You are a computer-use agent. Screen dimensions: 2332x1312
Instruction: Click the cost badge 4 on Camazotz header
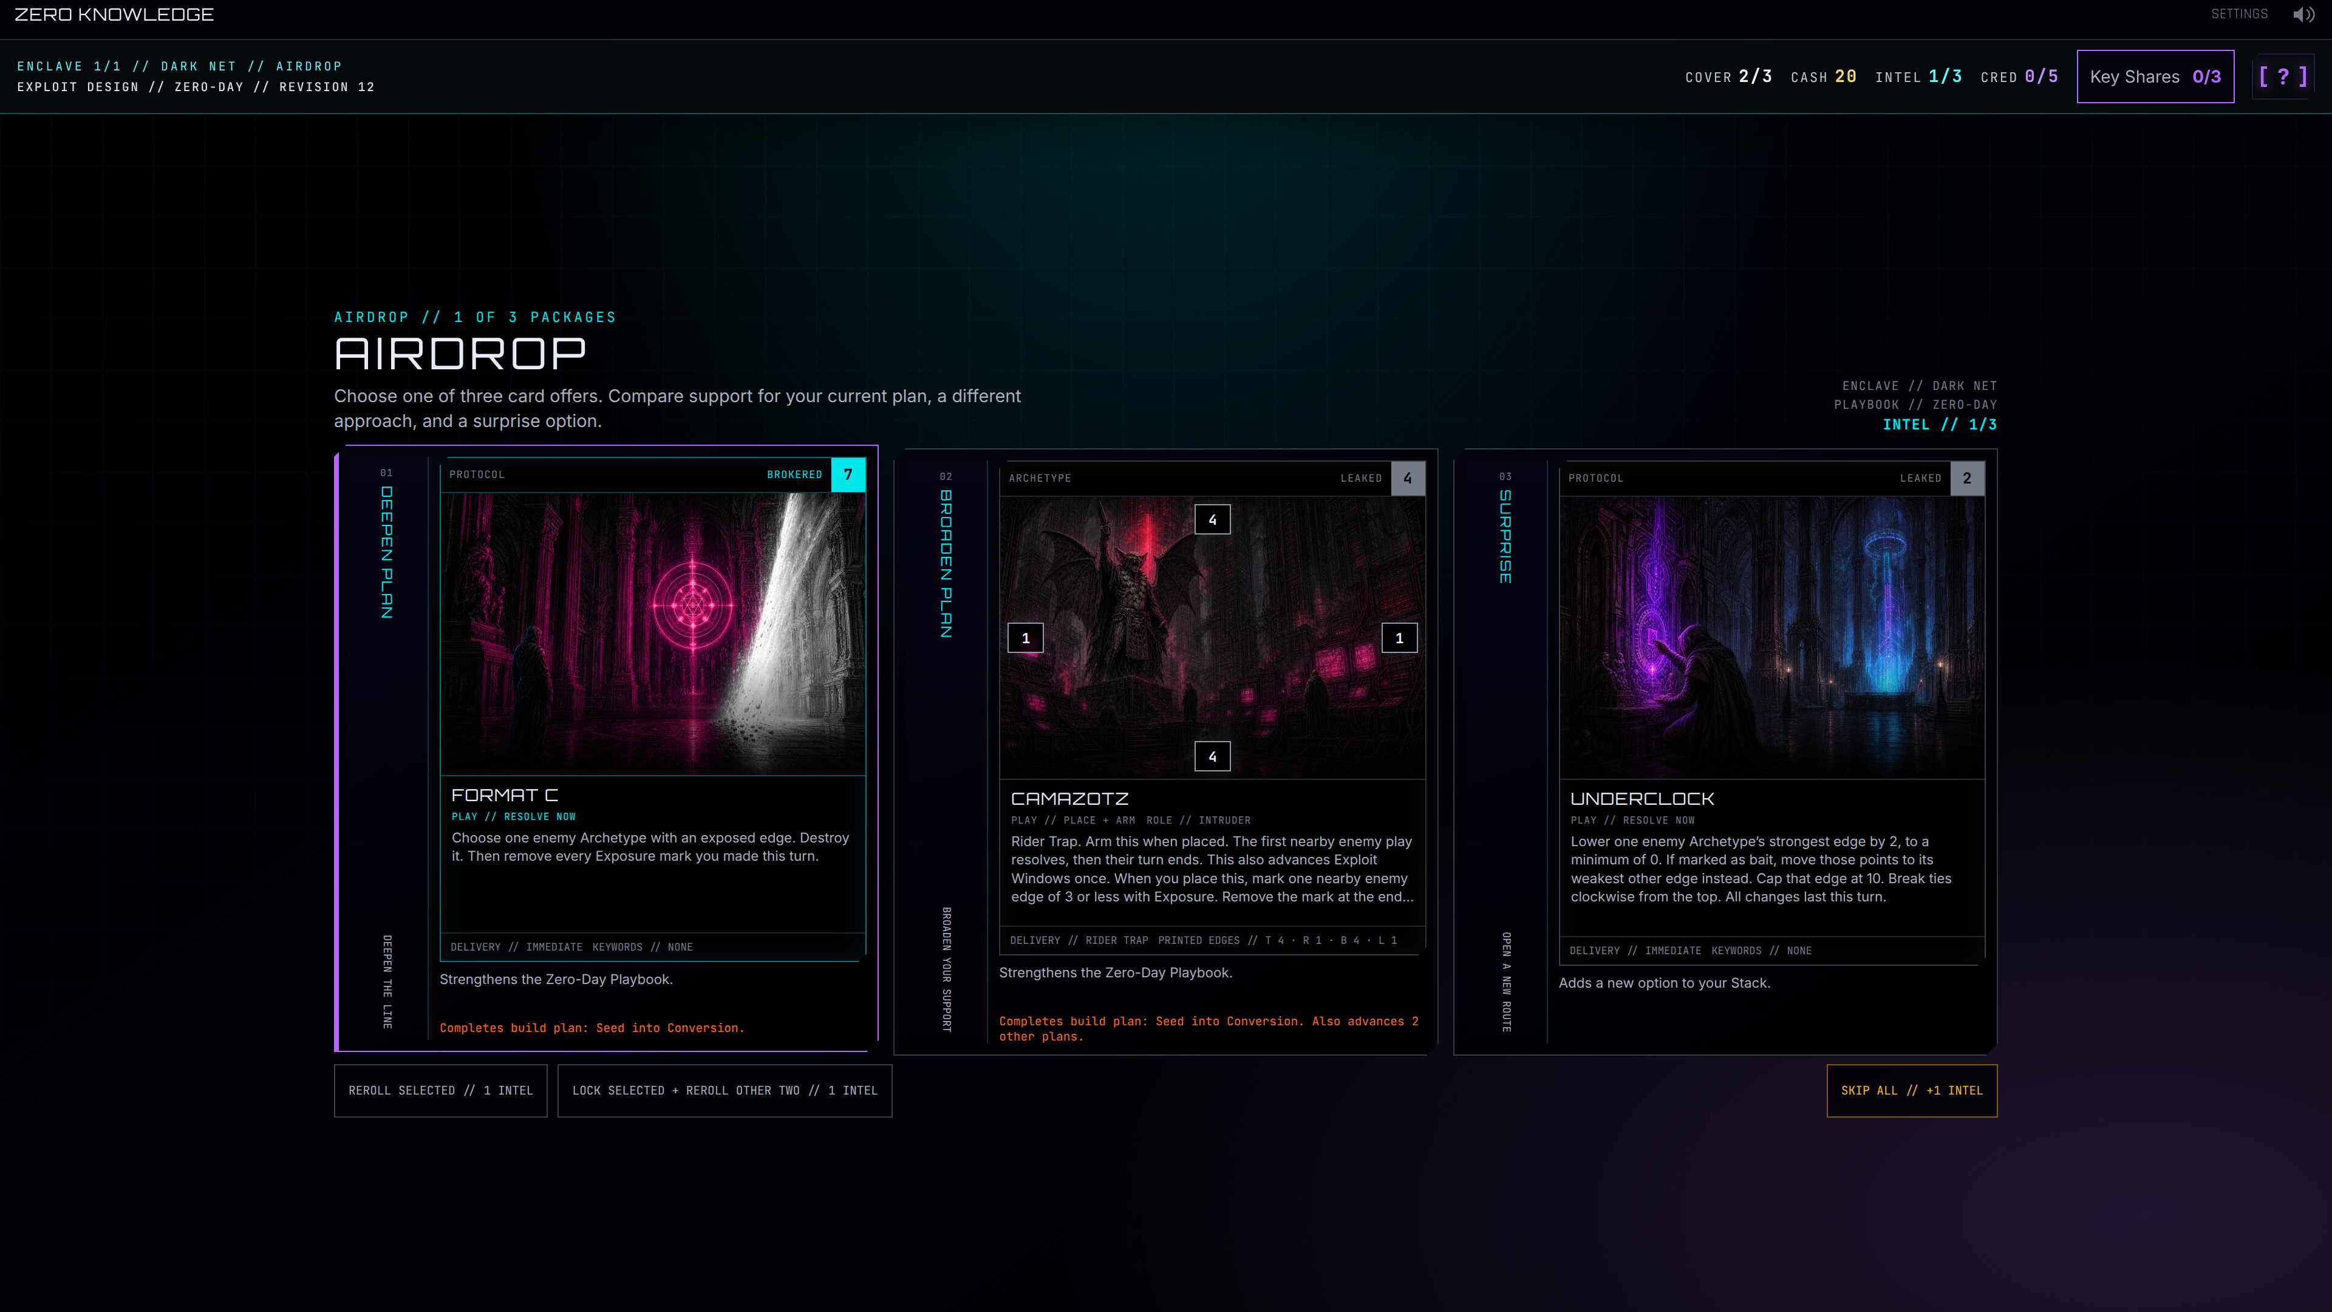[x=1408, y=478]
